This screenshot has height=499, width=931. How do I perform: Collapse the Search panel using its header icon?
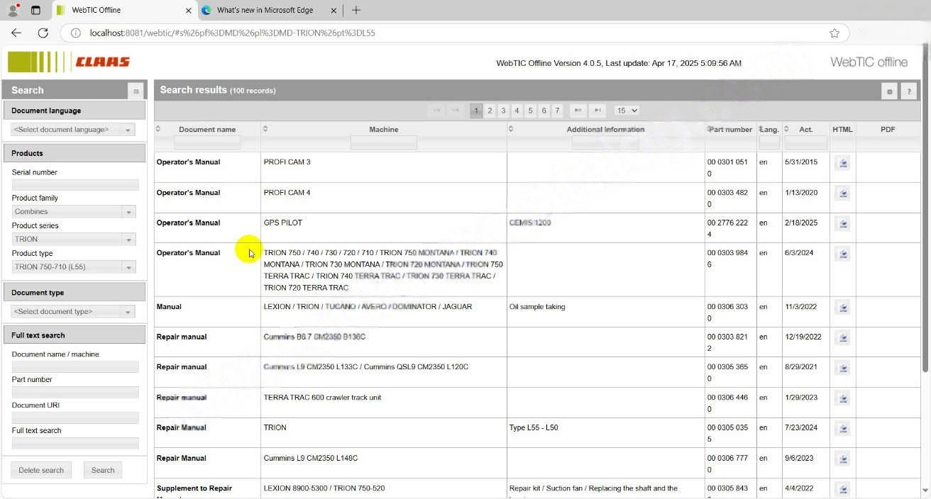[136, 91]
